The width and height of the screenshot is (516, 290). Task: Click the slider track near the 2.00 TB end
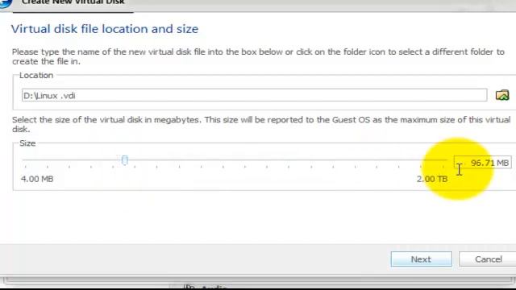coord(435,160)
